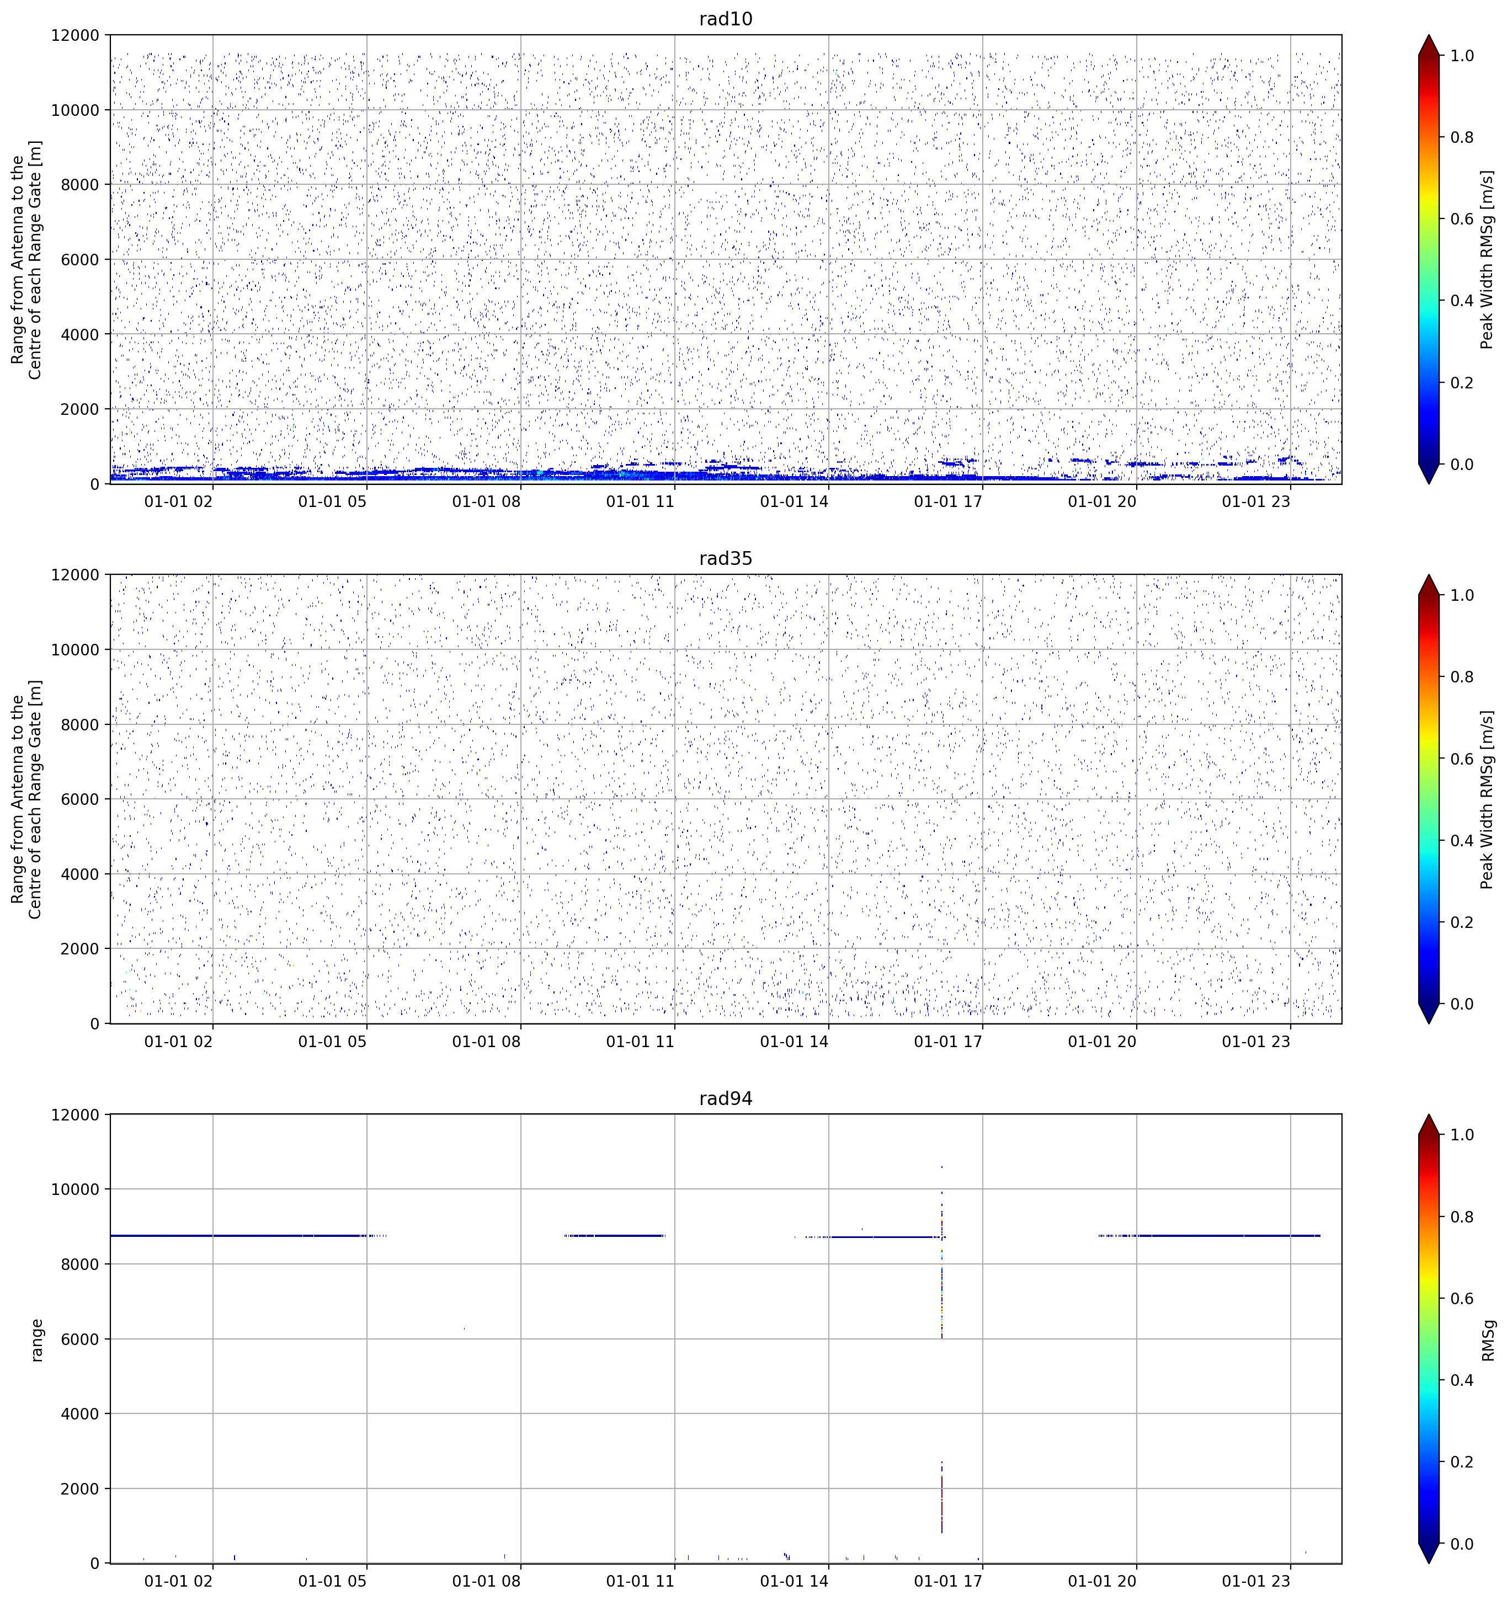
Task: Click the 8000 y-tick on rad94
Action: coord(80,1264)
